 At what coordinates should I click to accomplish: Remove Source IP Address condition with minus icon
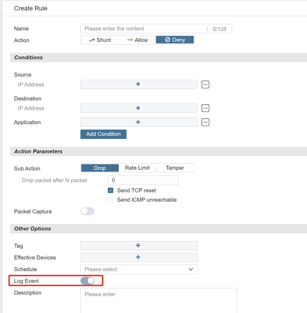pos(205,85)
